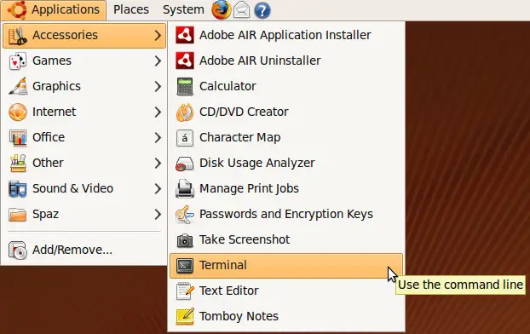Open the System menu

[x=183, y=10]
